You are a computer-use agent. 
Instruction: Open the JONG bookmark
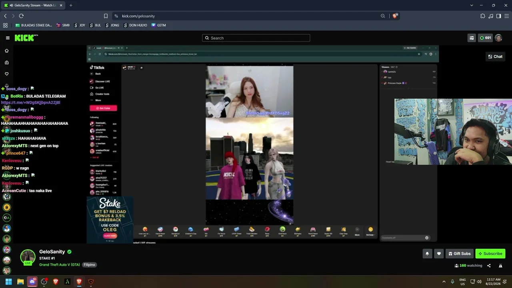pyautogui.click(x=112, y=25)
